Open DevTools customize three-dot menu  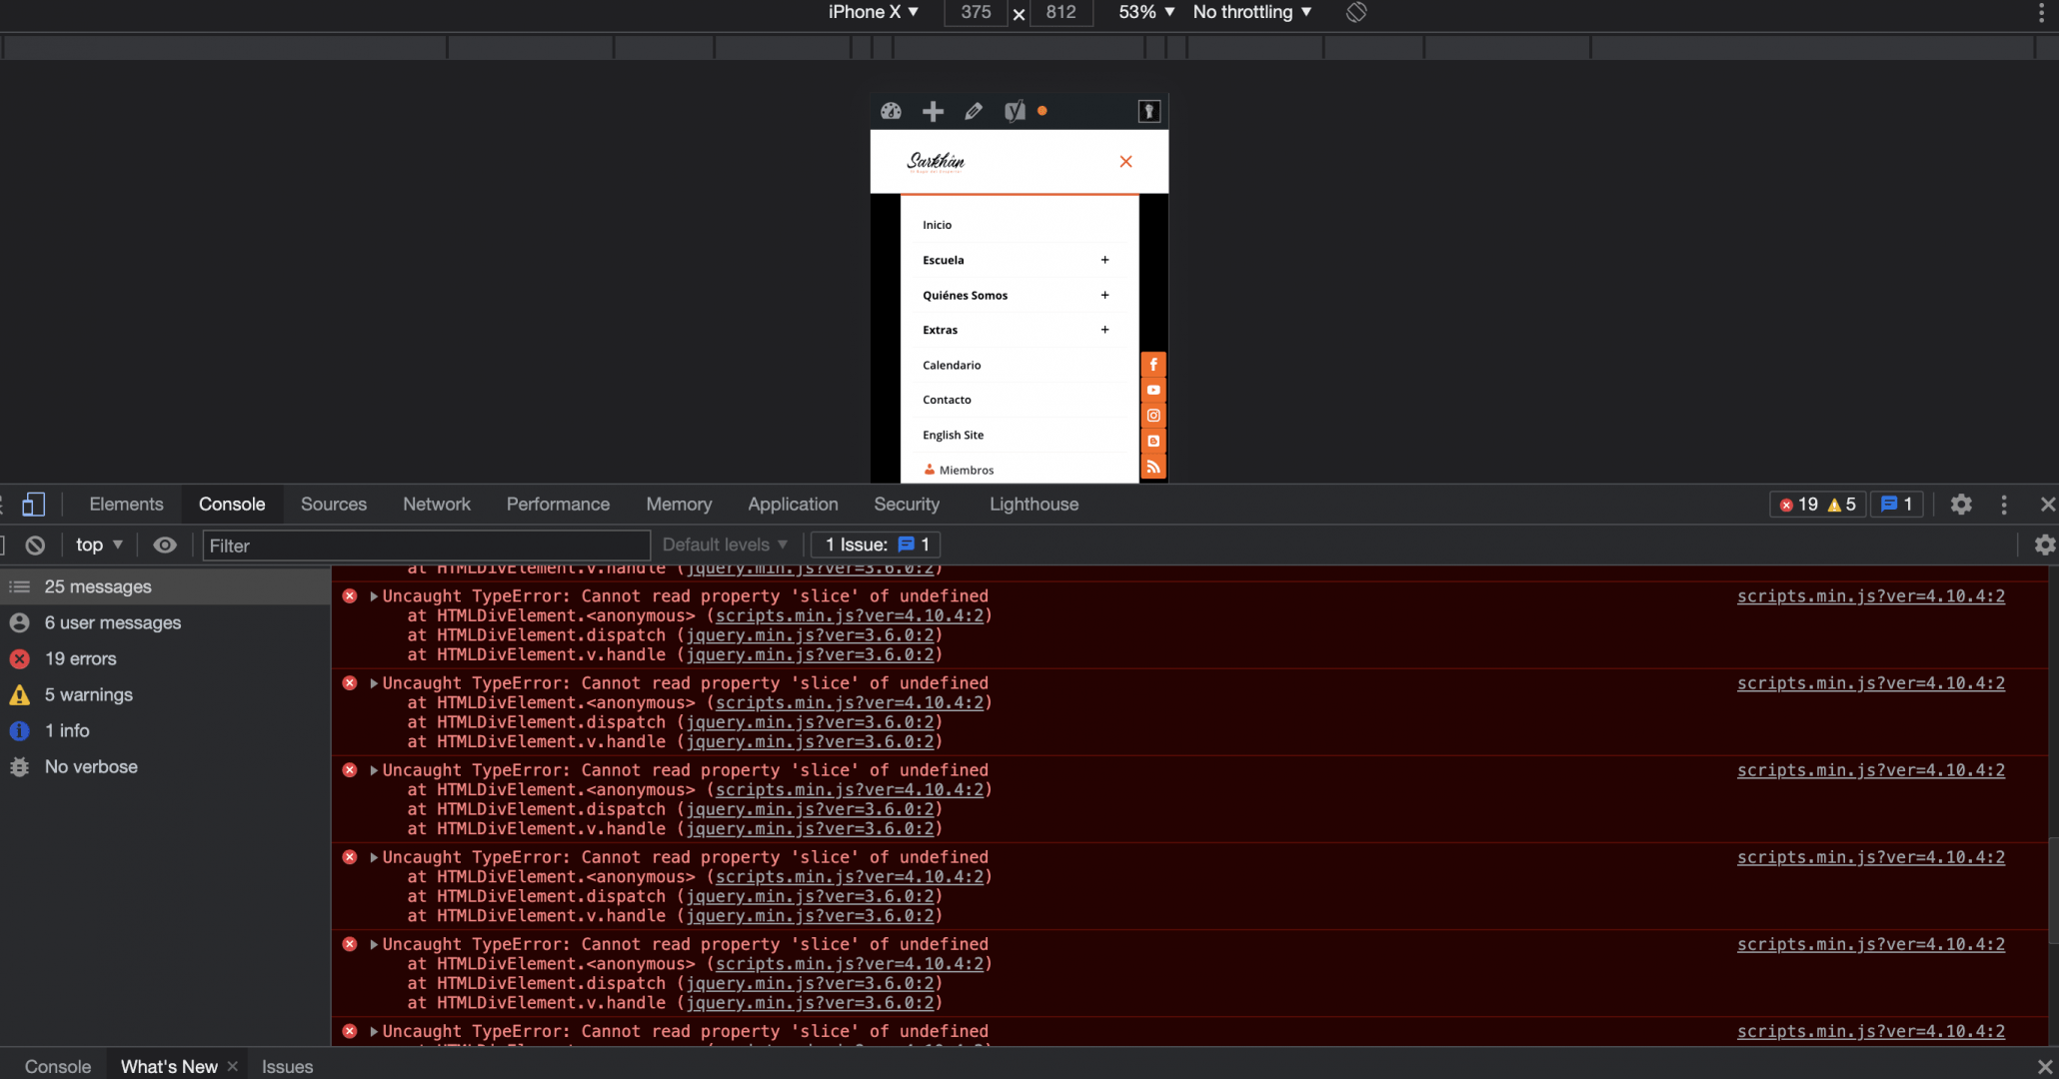(x=2004, y=505)
